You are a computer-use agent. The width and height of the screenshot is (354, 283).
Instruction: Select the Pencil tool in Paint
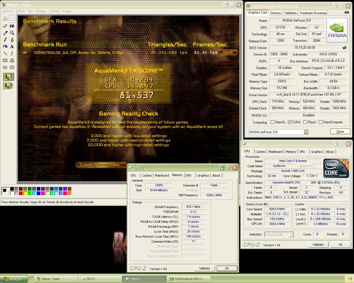(5, 40)
